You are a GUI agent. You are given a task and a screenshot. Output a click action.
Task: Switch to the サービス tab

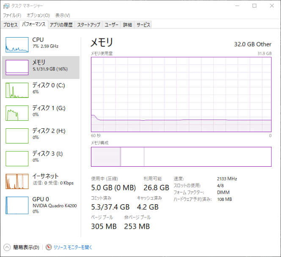point(143,24)
